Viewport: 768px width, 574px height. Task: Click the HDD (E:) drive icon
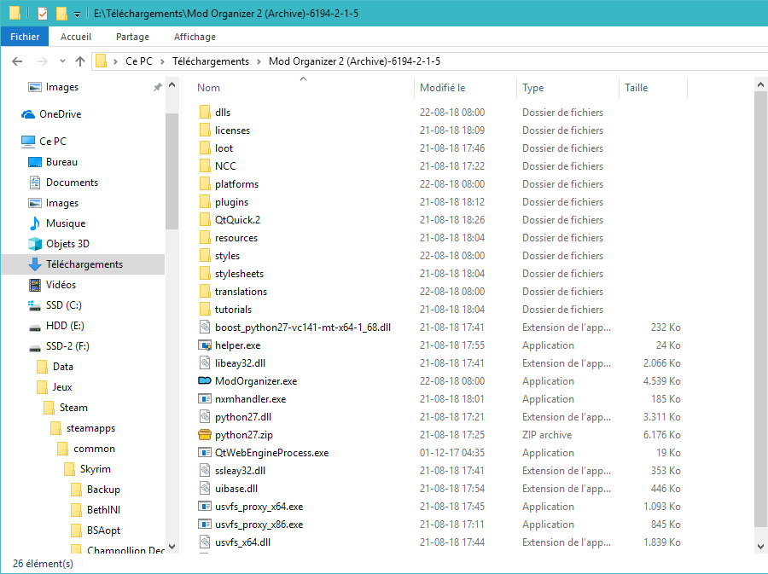click(x=35, y=327)
